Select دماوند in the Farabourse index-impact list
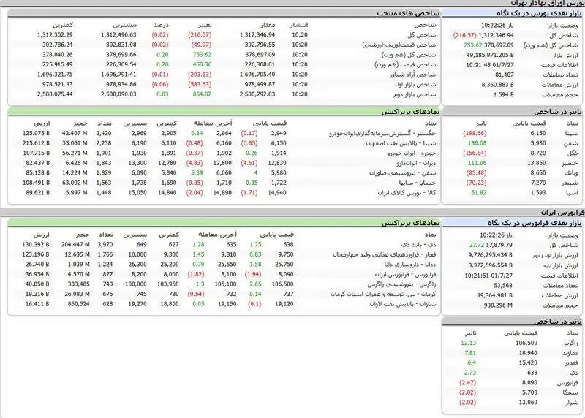 click(570, 353)
